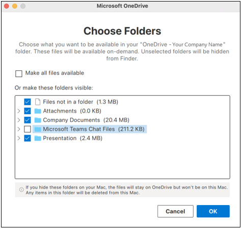Screen dimensions: 242x229
Task: Click the Microsoft Teams Chat Files folder icon
Action: [x=38, y=129]
